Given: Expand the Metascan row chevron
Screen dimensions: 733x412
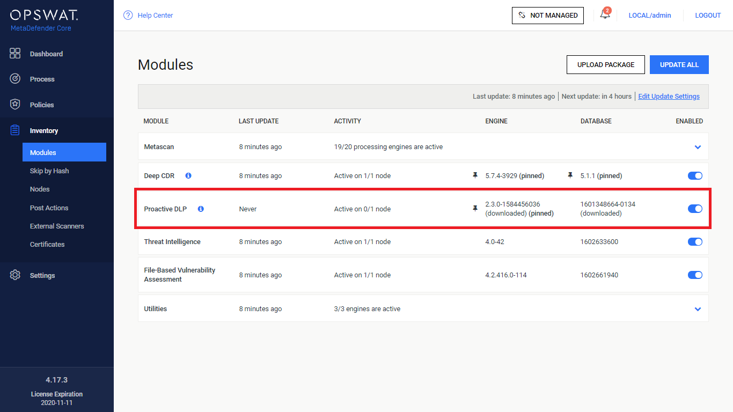Looking at the screenshot, I should [698, 147].
